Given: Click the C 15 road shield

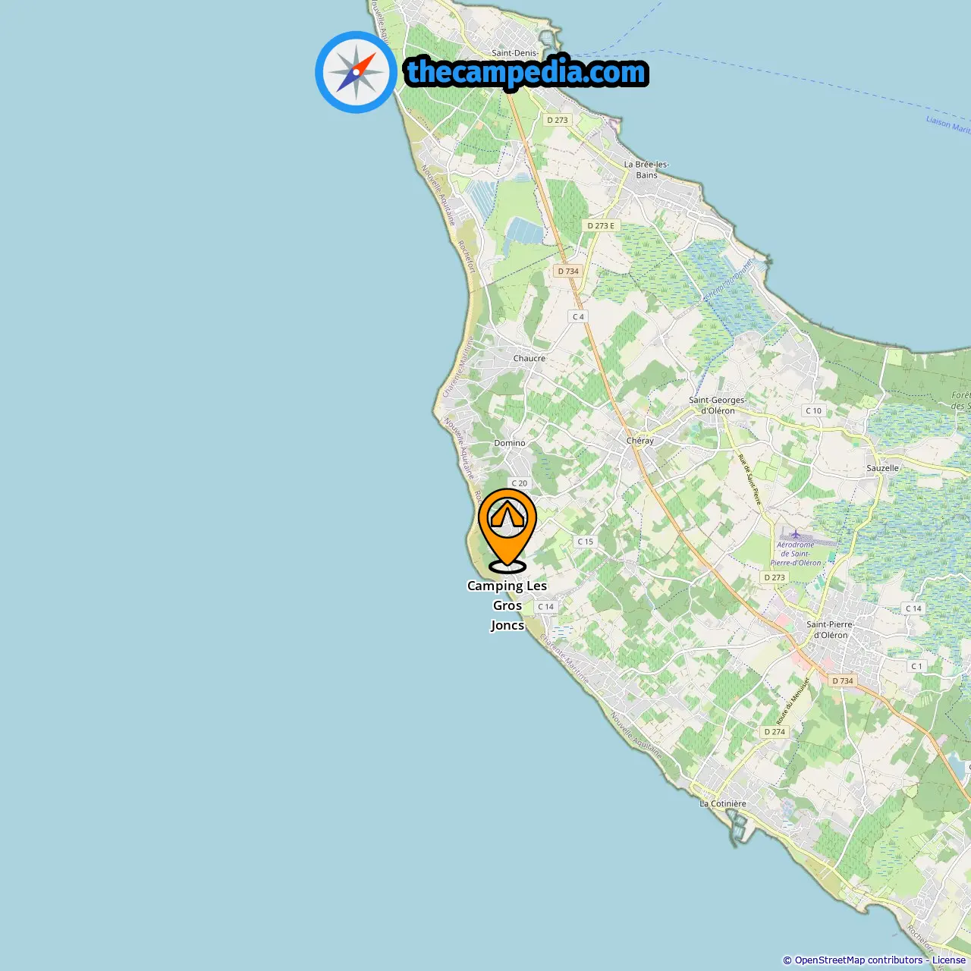Looking at the screenshot, I should tap(585, 542).
